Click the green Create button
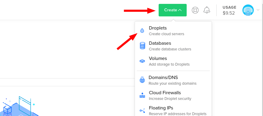Screen dimensions: 263x116 point(173,10)
